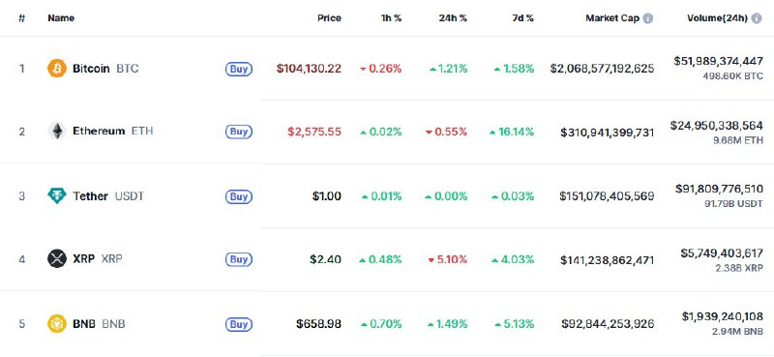
Task: Click the Tether green logo icon
Action: tap(57, 196)
